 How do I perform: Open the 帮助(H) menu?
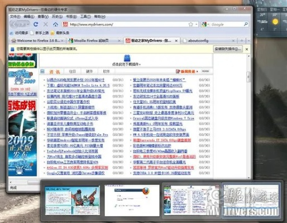pos(99,17)
